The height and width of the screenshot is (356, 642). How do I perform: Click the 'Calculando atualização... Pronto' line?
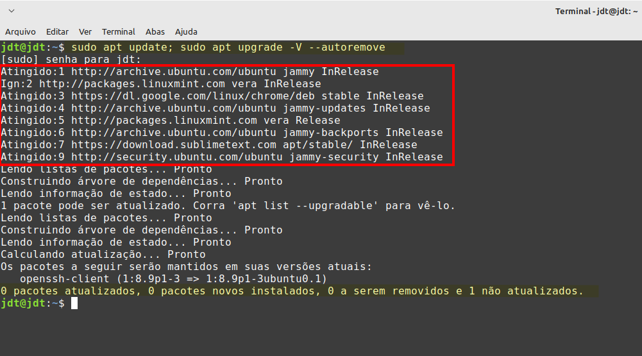[x=103, y=255]
